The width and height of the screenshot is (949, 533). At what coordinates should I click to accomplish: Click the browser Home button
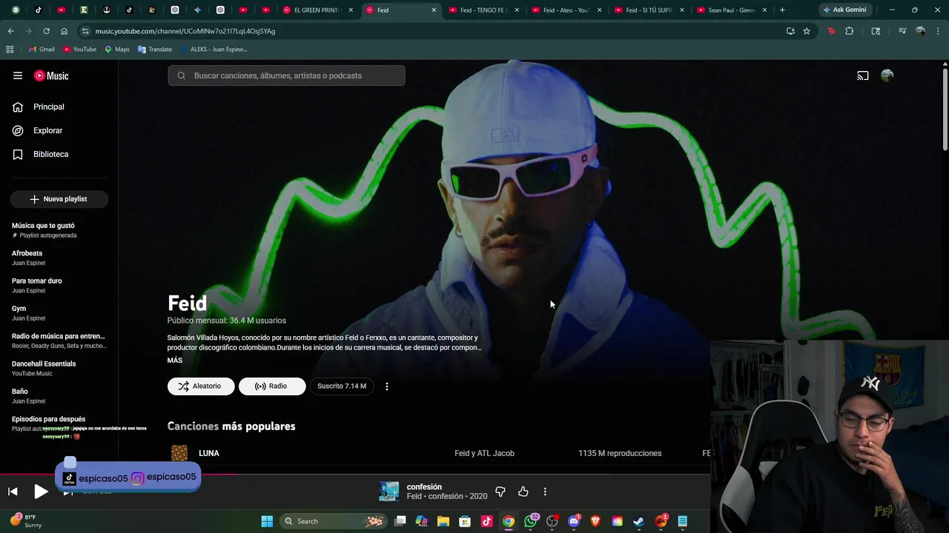65,31
